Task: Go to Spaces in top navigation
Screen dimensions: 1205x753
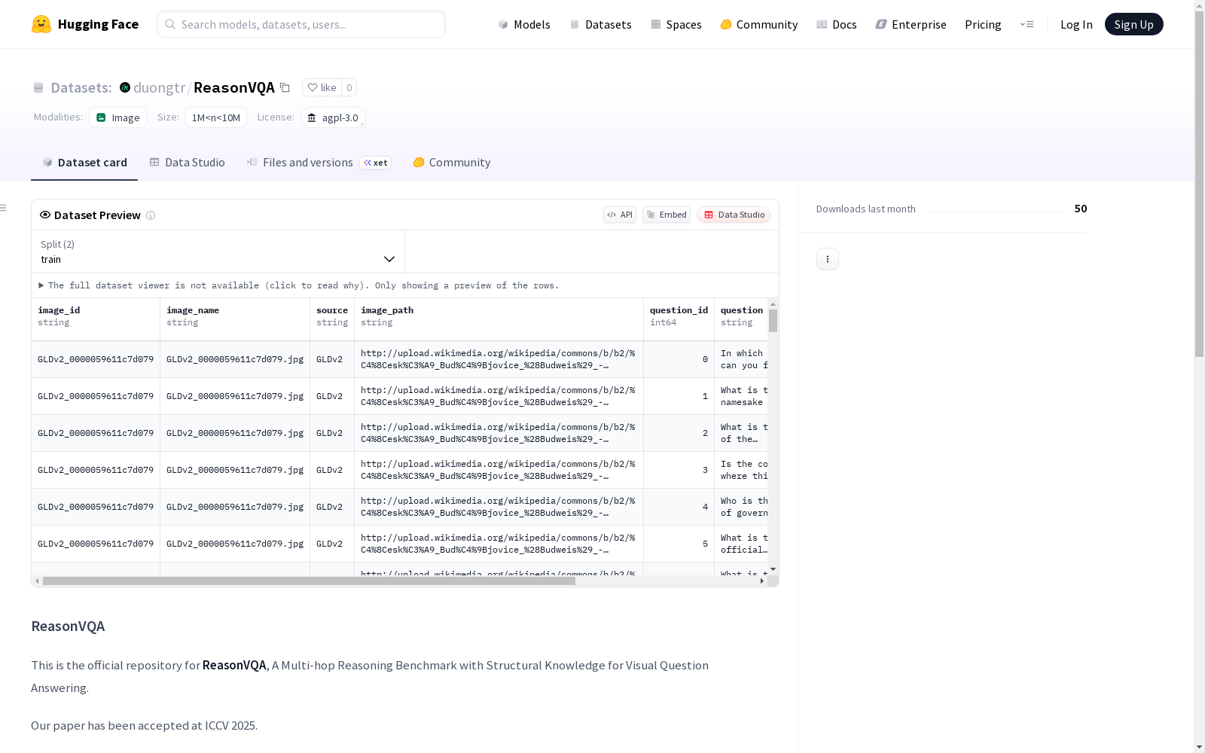Action: (676, 24)
